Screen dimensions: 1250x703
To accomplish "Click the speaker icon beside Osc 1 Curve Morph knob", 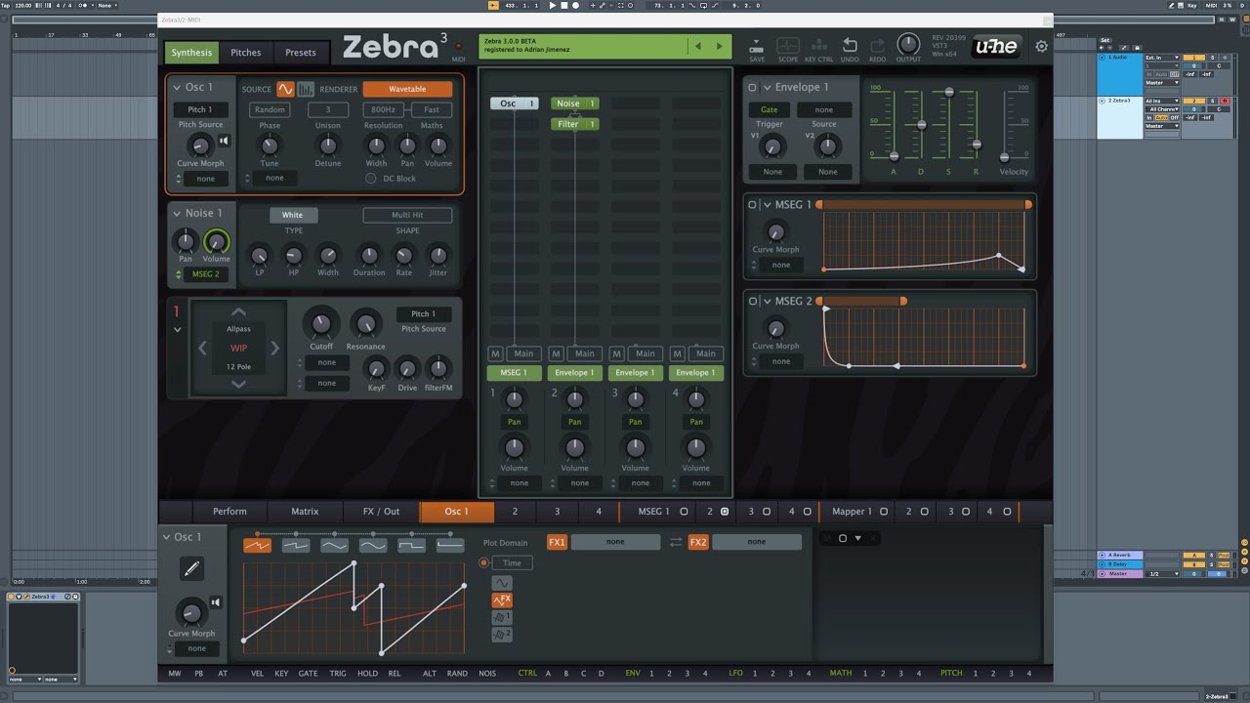I will [224, 141].
